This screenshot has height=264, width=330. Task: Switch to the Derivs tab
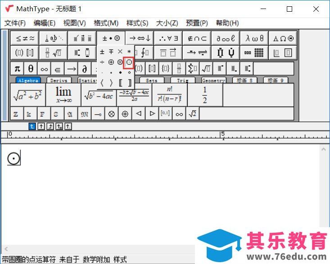point(59,81)
